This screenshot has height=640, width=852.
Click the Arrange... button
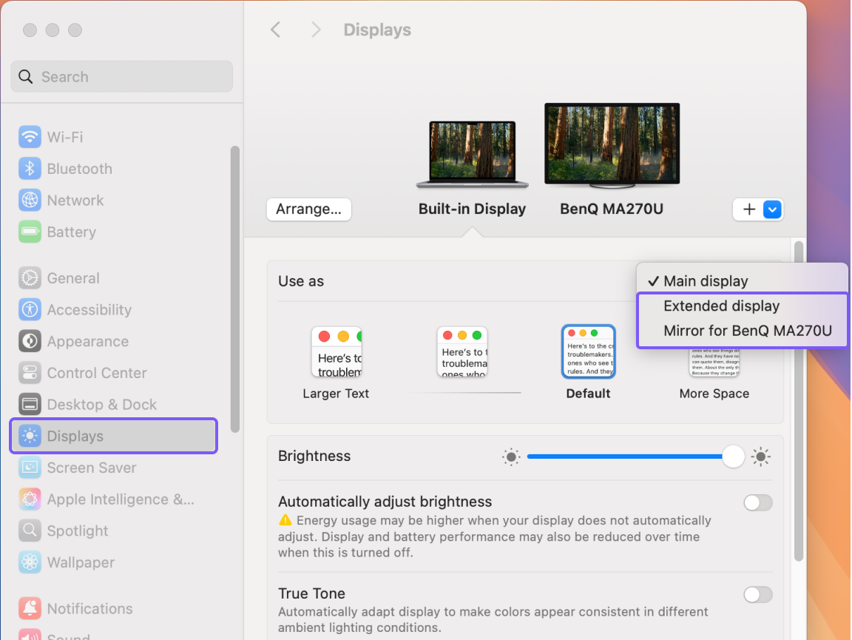tap(308, 209)
